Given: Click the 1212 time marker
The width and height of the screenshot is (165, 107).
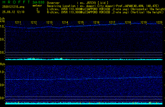Looking at the screenshot, I should (34, 22).
